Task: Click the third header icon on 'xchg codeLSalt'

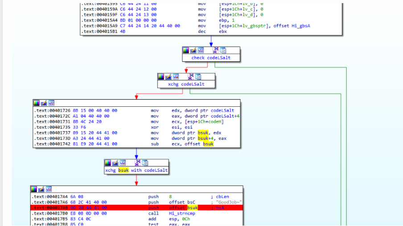Action: point(176,77)
